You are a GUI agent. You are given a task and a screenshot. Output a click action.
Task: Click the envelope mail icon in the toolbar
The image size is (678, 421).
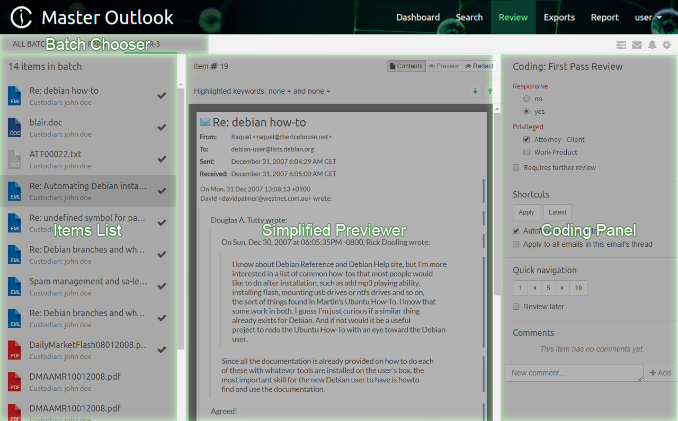(637, 45)
